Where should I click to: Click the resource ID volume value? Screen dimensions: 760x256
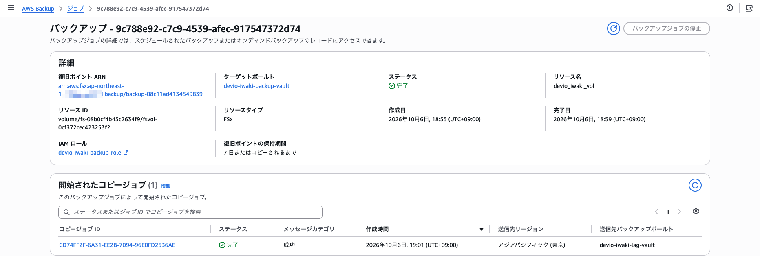108,123
